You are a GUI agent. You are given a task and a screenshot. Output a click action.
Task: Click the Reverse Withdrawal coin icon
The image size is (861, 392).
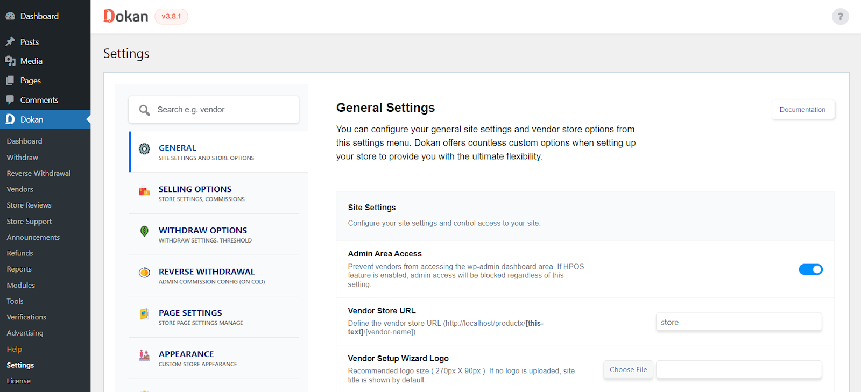click(x=144, y=272)
